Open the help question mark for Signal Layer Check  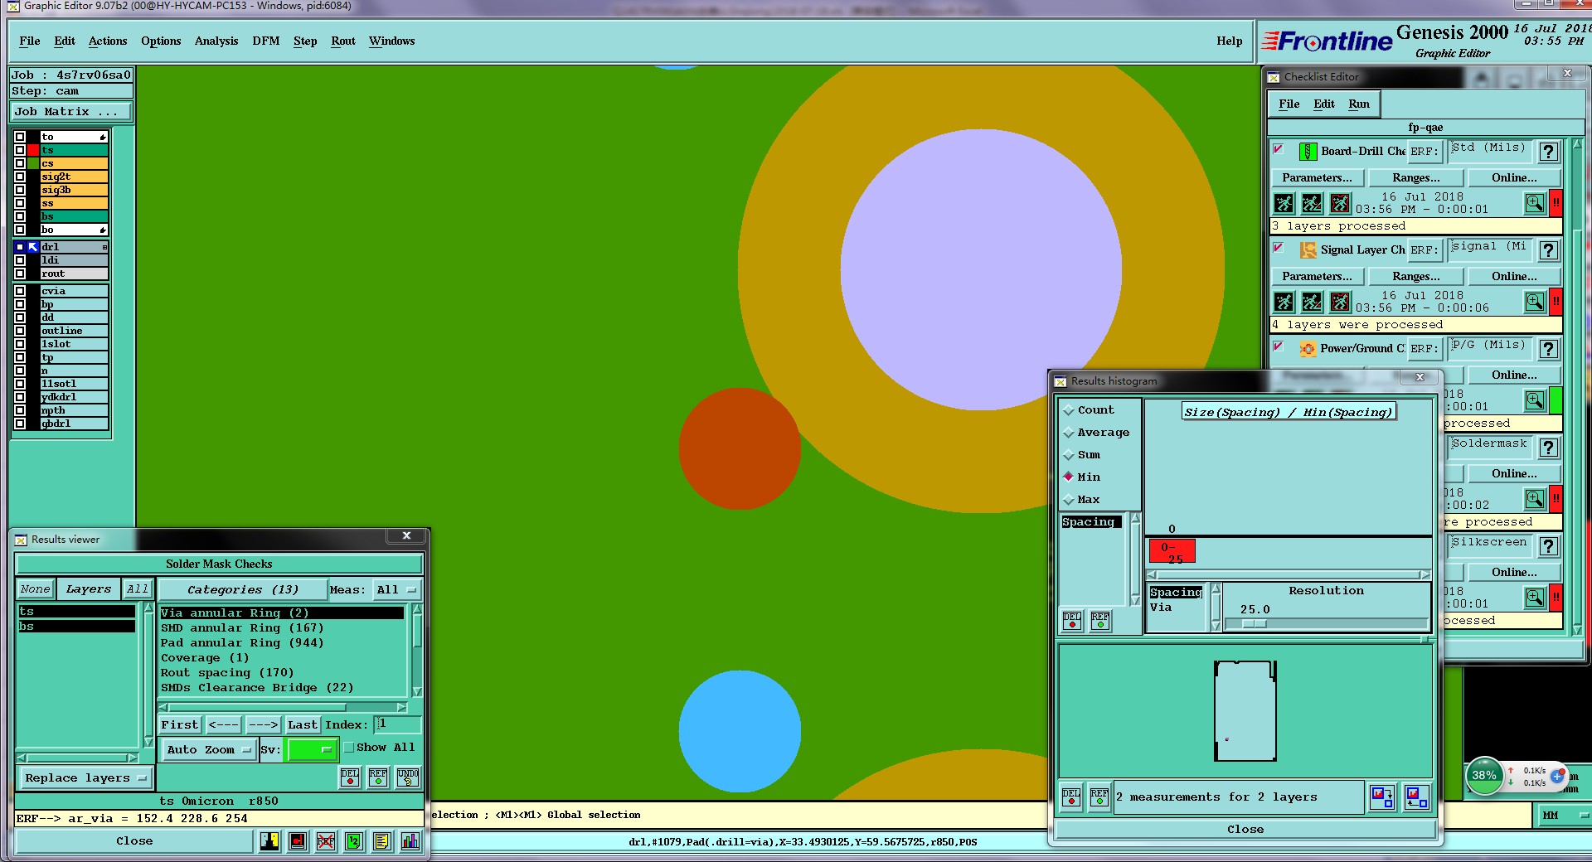[x=1548, y=250]
